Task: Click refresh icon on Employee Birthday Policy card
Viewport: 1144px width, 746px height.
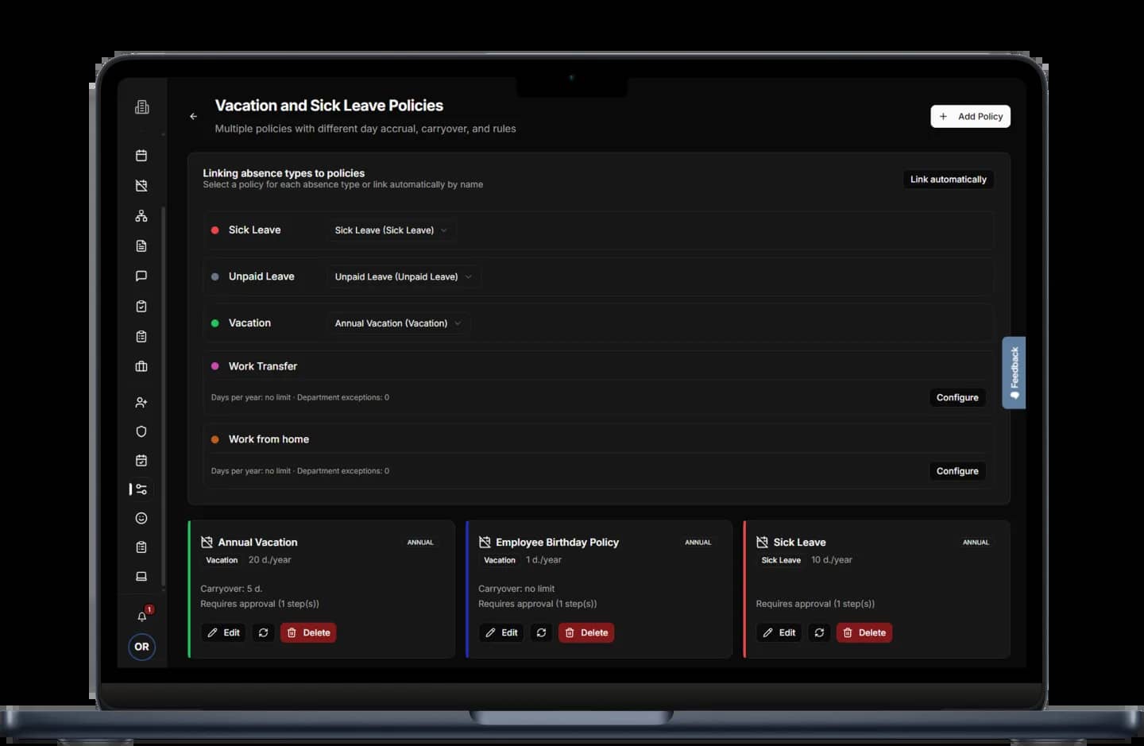Action: pyautogui.click(x=541, y=632)
